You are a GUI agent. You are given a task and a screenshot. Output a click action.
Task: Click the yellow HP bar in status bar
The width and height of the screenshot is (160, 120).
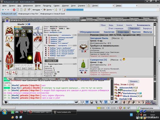(102, 108)
